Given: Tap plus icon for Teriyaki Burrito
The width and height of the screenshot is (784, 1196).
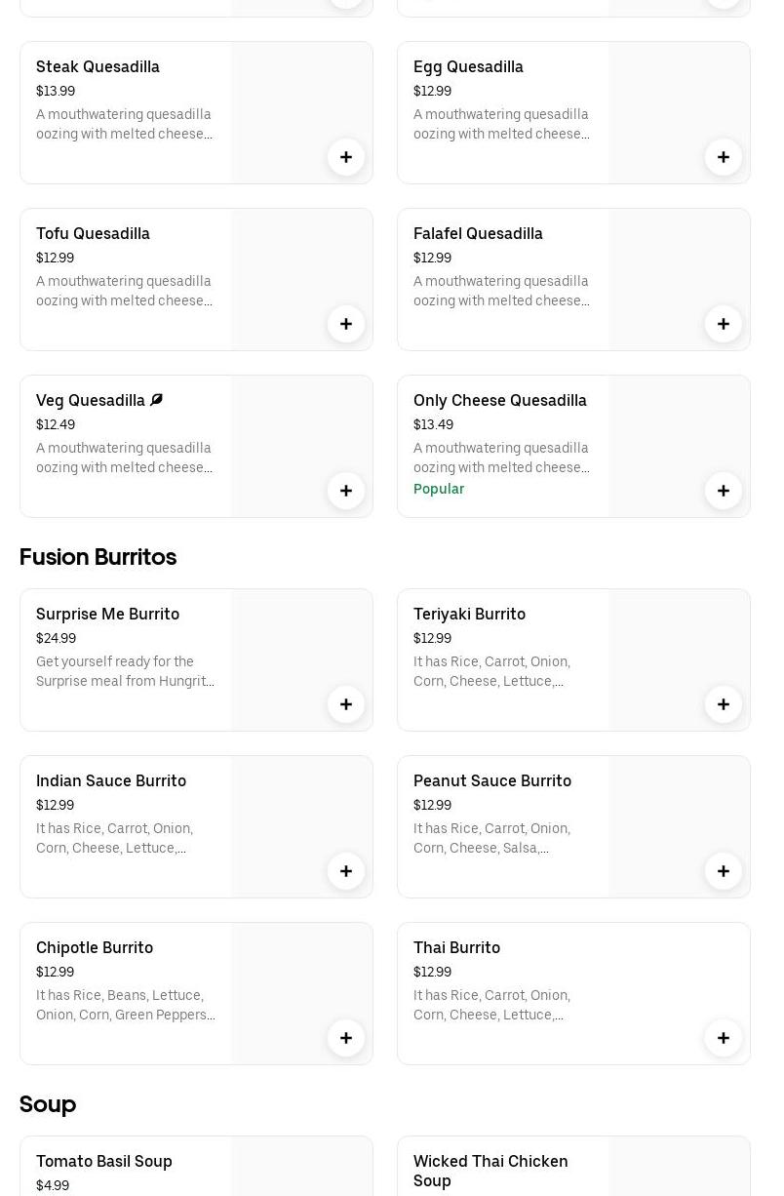Looking at the screenshot, I should click(x=724, y=704).
